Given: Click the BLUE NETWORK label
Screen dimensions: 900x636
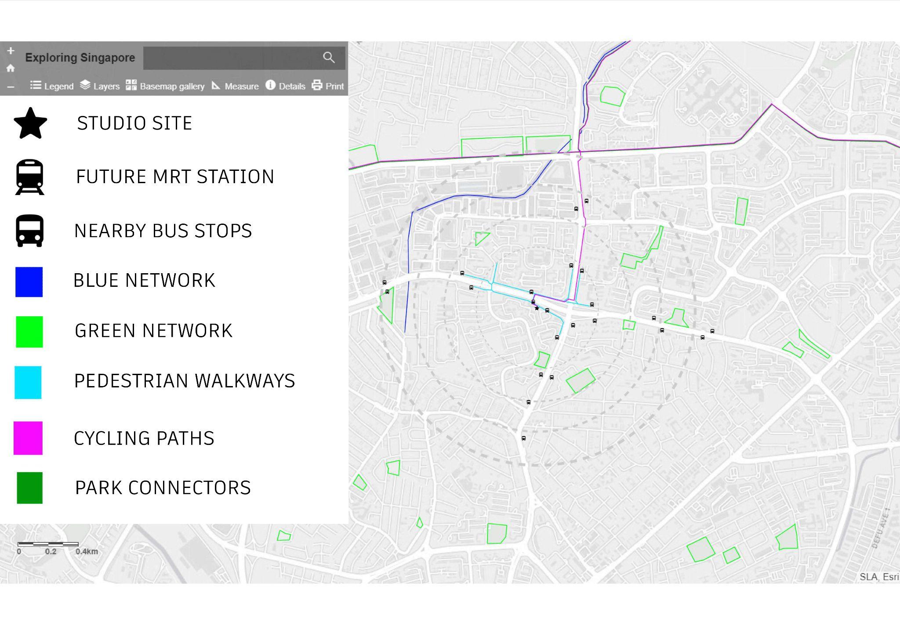Looking at the screenshot, I should (144, 280).
